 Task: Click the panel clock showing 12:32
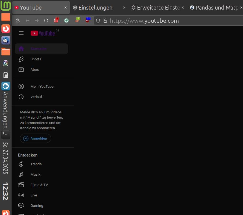5,191
